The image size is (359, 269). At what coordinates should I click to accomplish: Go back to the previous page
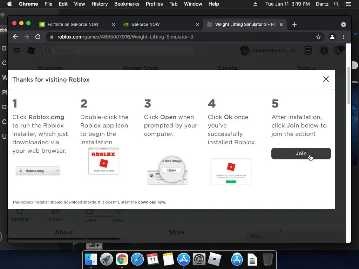(x=15, y=37)
